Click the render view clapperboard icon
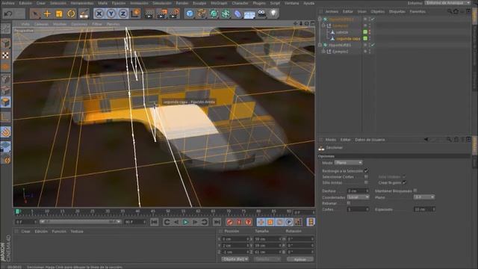The width and height of the screenshot is (478, 269). click(x=149, y=13)
